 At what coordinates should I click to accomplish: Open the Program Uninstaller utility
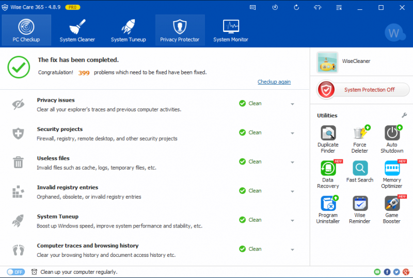point(328,210)
